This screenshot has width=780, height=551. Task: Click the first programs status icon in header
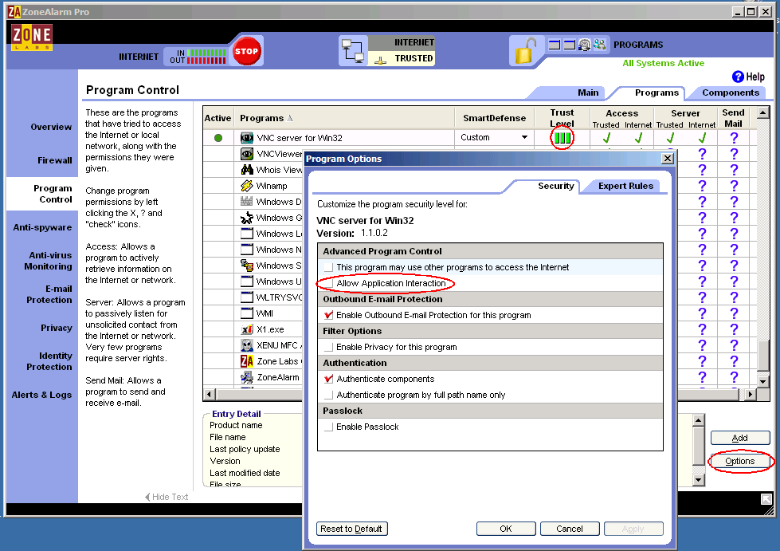click(555, 45)
